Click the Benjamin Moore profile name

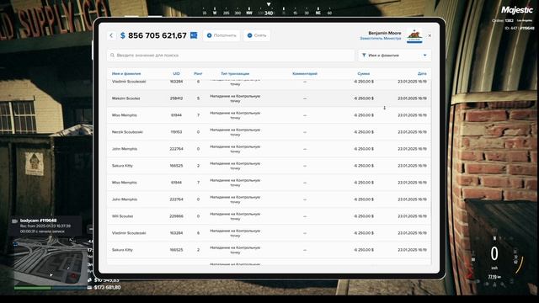[x=385, y=33]
